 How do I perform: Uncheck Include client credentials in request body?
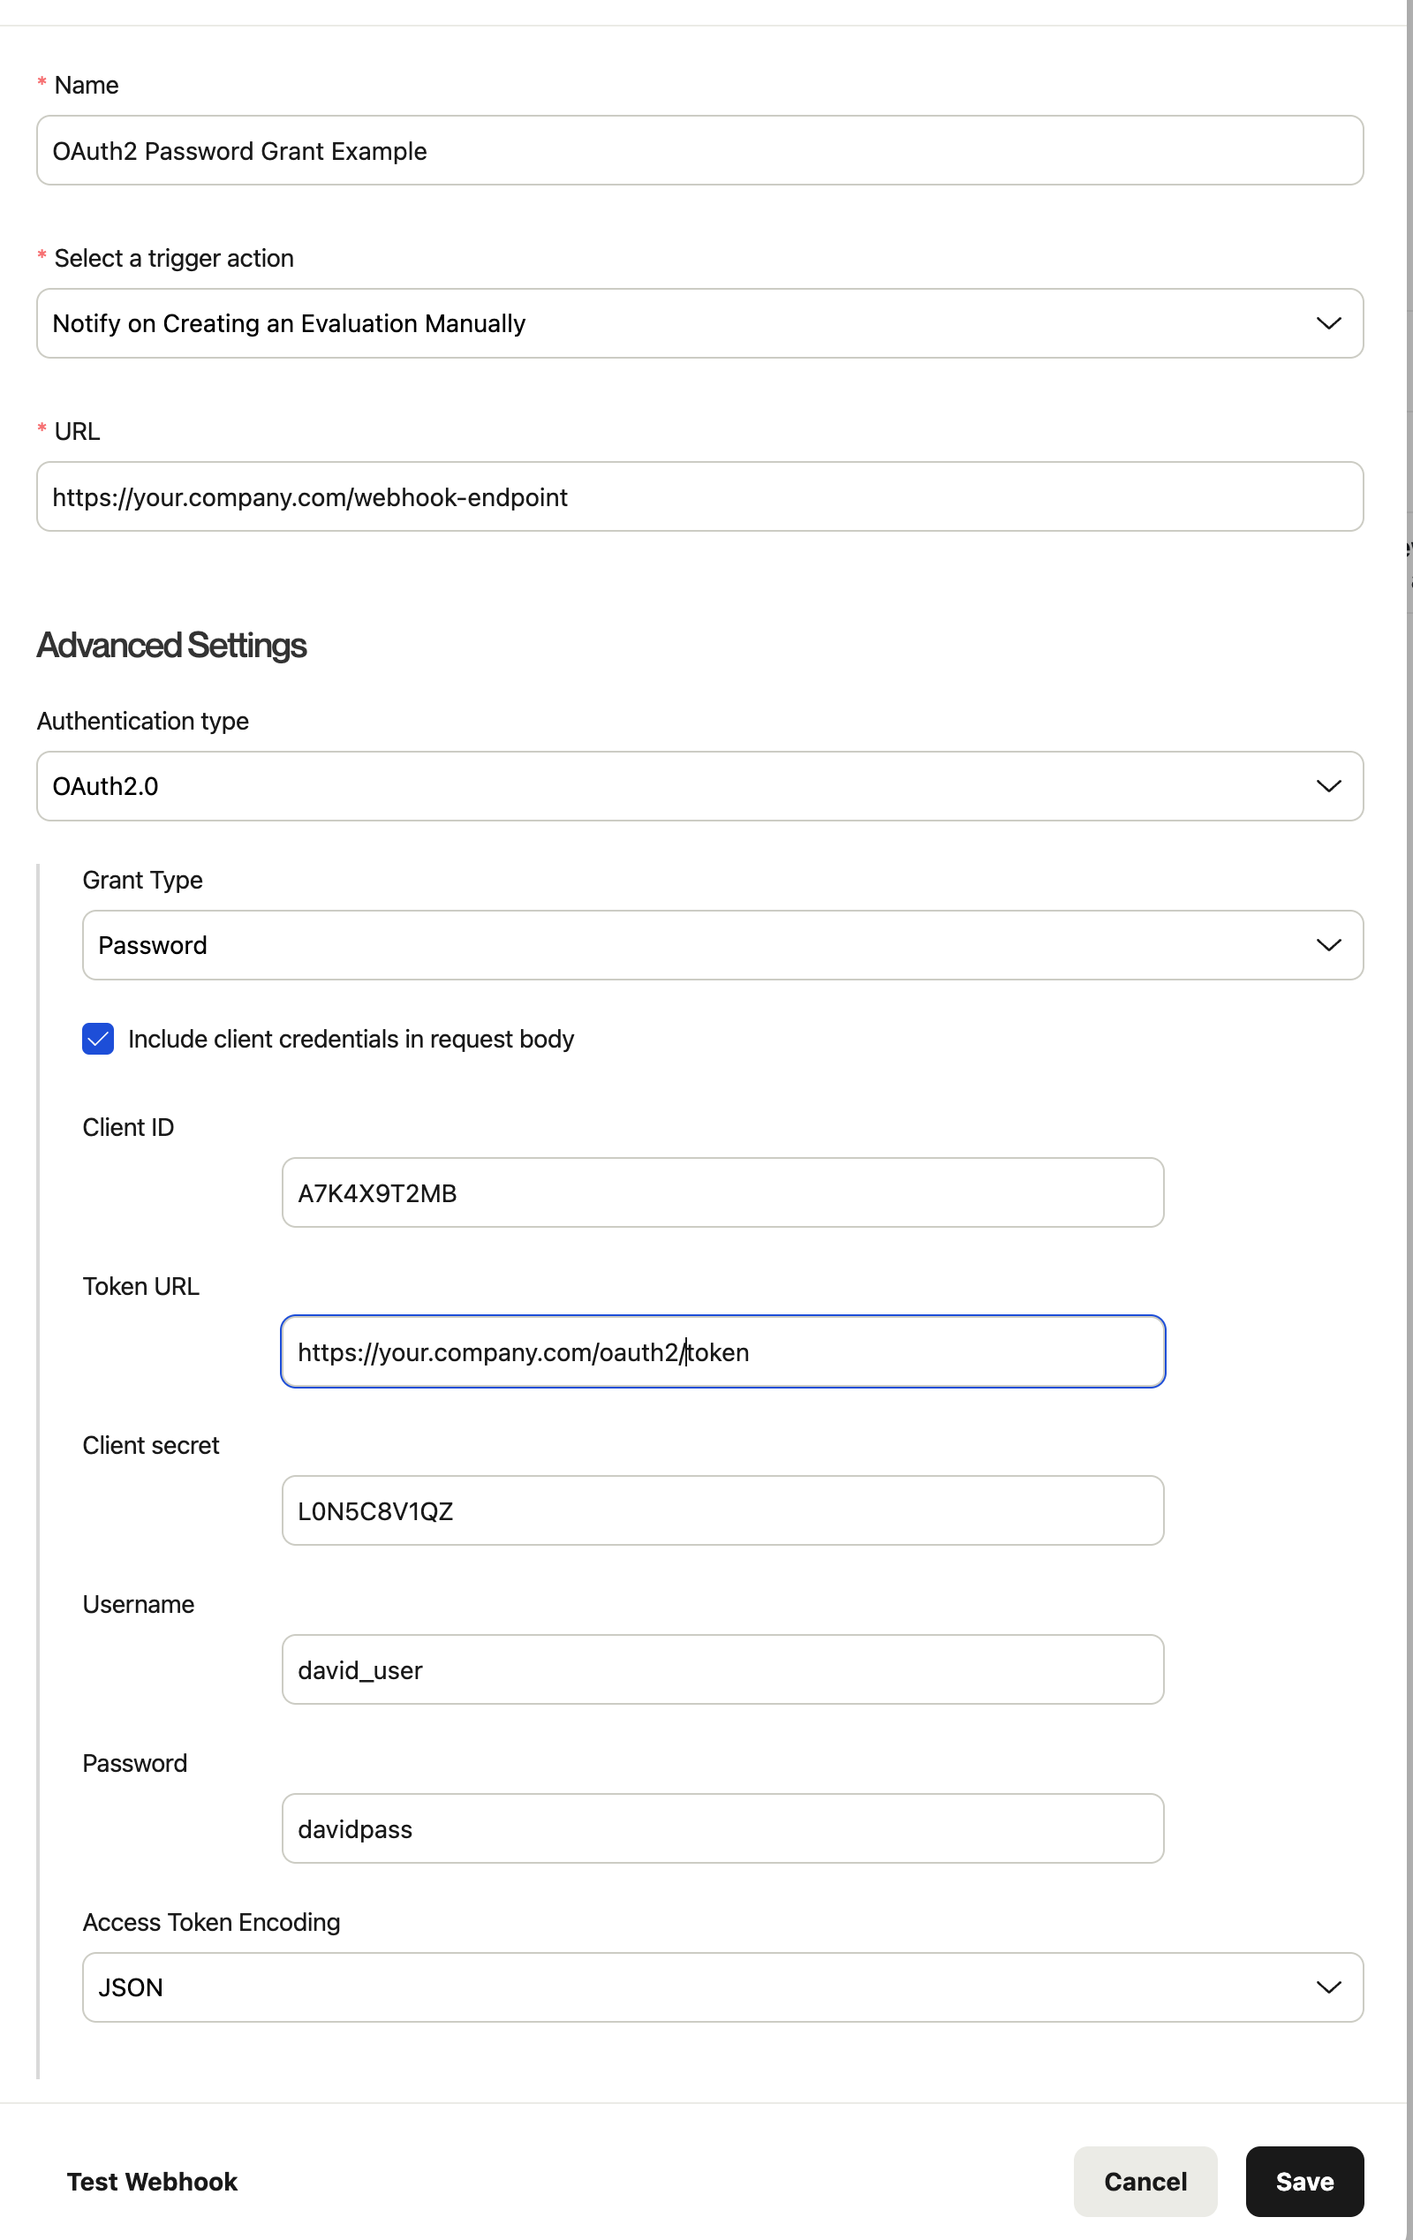coord(98,1038)
